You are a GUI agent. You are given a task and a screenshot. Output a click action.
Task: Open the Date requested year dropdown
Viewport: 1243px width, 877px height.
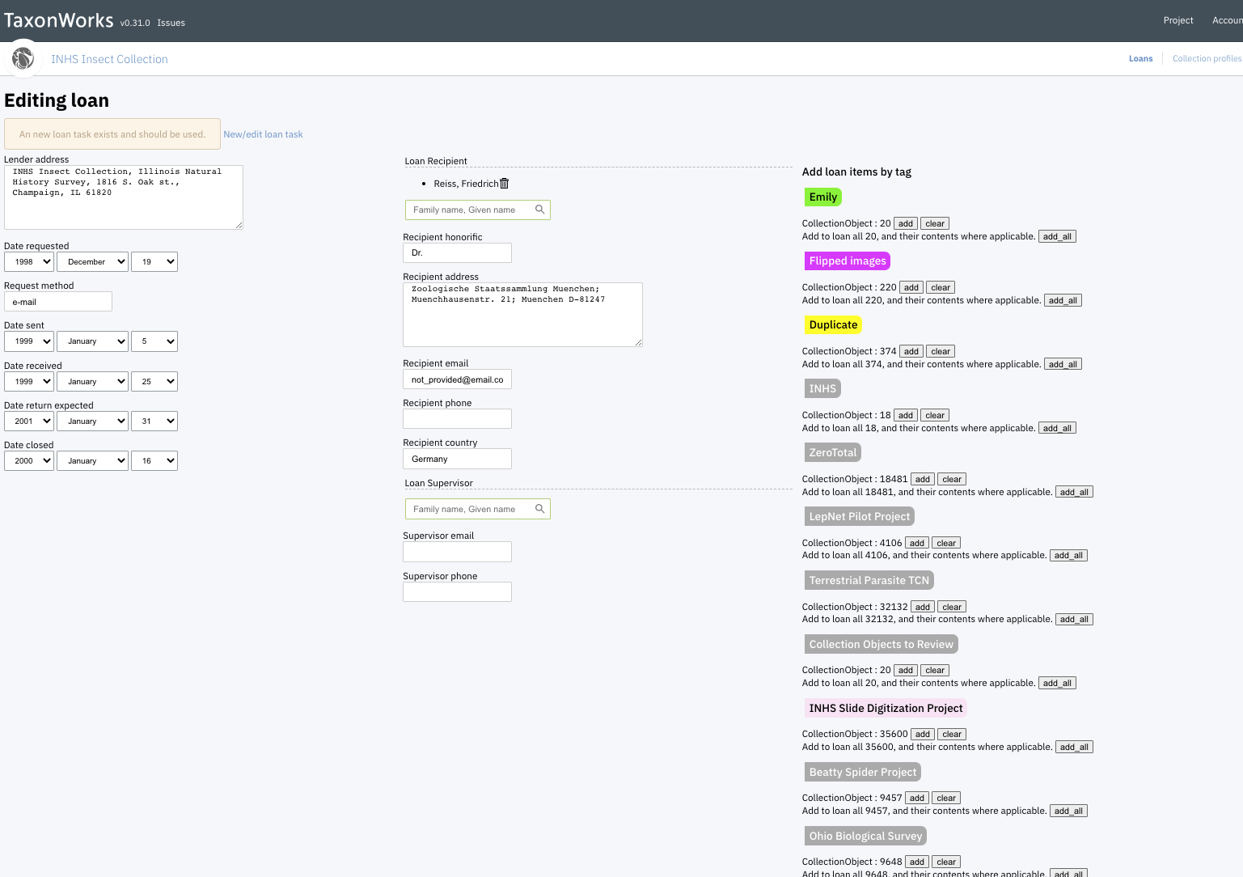pos(28,261)
